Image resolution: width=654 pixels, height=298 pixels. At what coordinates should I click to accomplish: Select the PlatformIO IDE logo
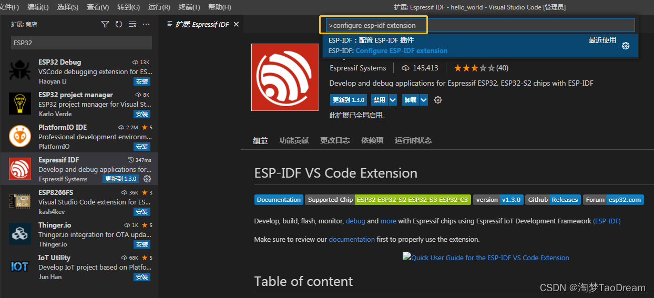20,137
